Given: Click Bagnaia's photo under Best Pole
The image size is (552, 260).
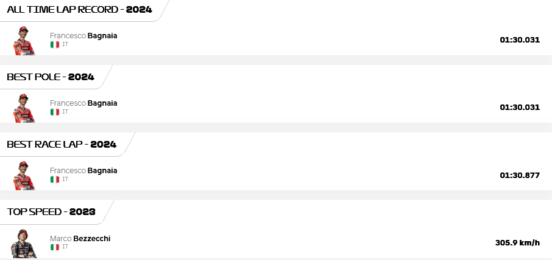Looking at the screenshot, I should click(x=24, y=108).
